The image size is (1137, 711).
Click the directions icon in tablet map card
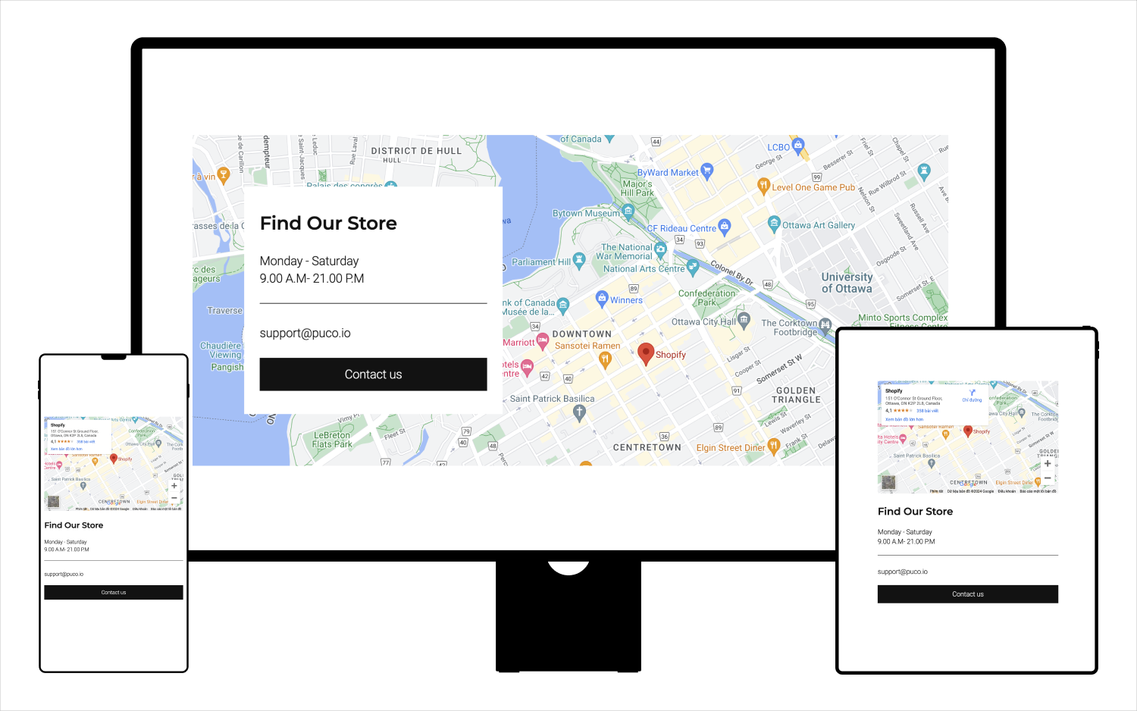coord(972,393)
